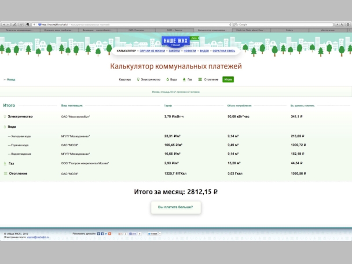Click the apartment summary text Москва, площадь 50 м²
Viewport: 352px width, 264px height.
click(176, 92)
